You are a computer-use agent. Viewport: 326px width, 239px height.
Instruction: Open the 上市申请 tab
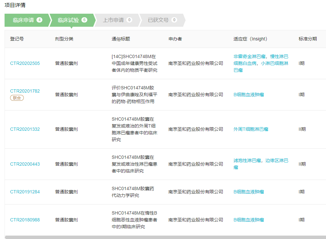(x=118, y=20)
